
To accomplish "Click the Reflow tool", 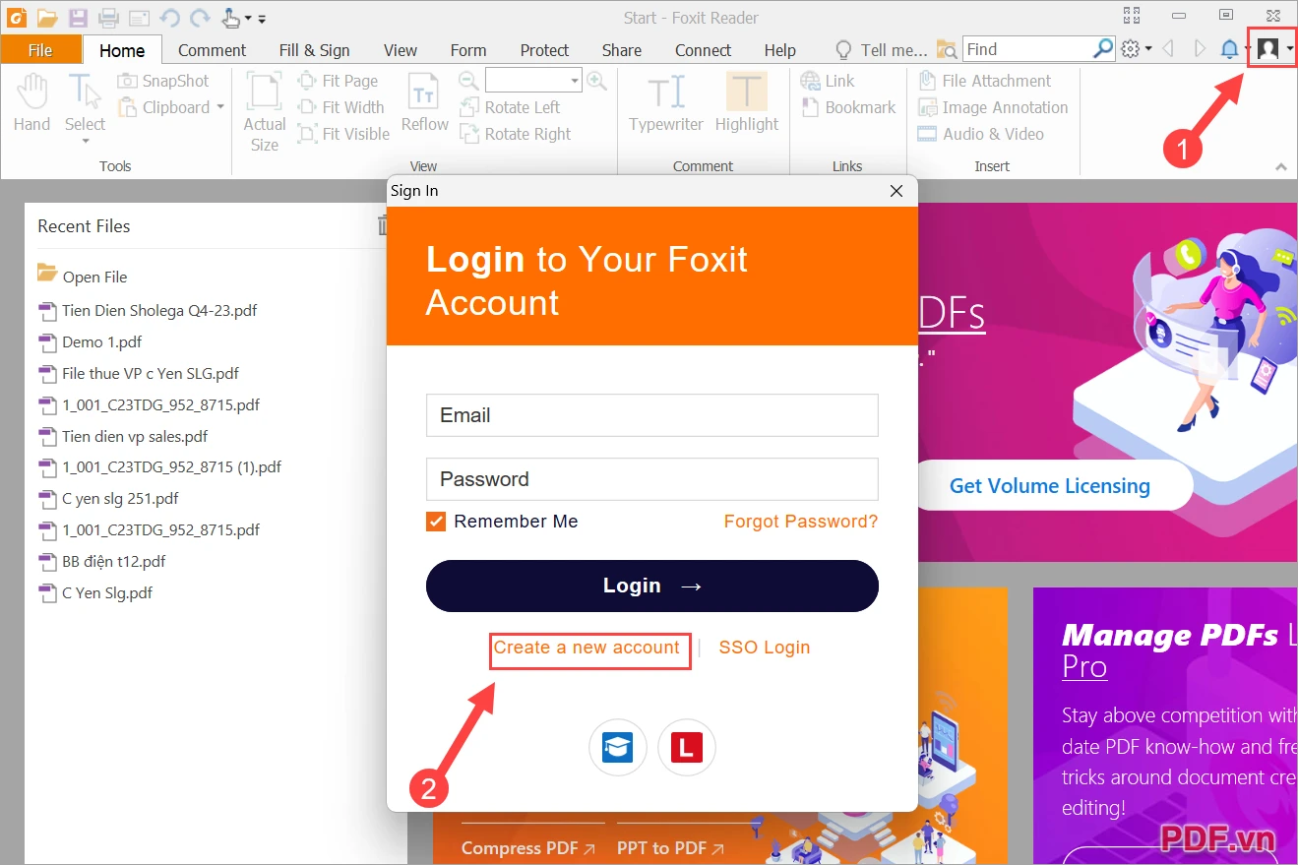I will tap(424, 102).
